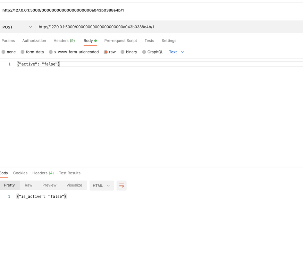Select the raw body radio button
This screenshot has width=303, height=260.
[106, 52]
